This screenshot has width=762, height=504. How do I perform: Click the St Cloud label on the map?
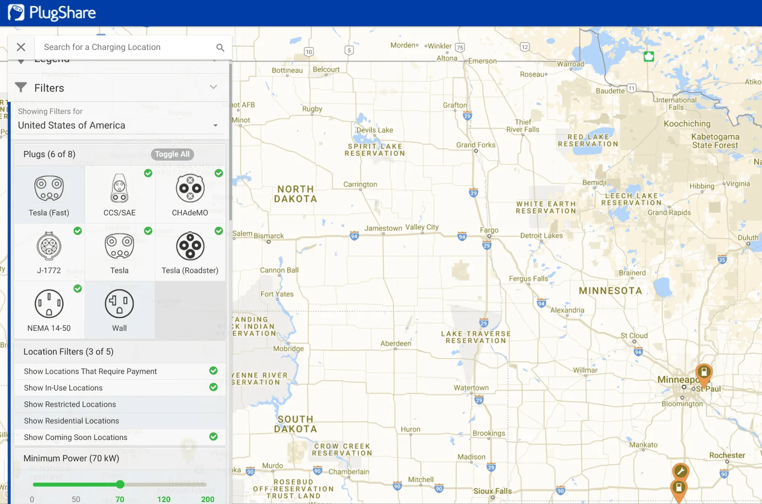634,336
